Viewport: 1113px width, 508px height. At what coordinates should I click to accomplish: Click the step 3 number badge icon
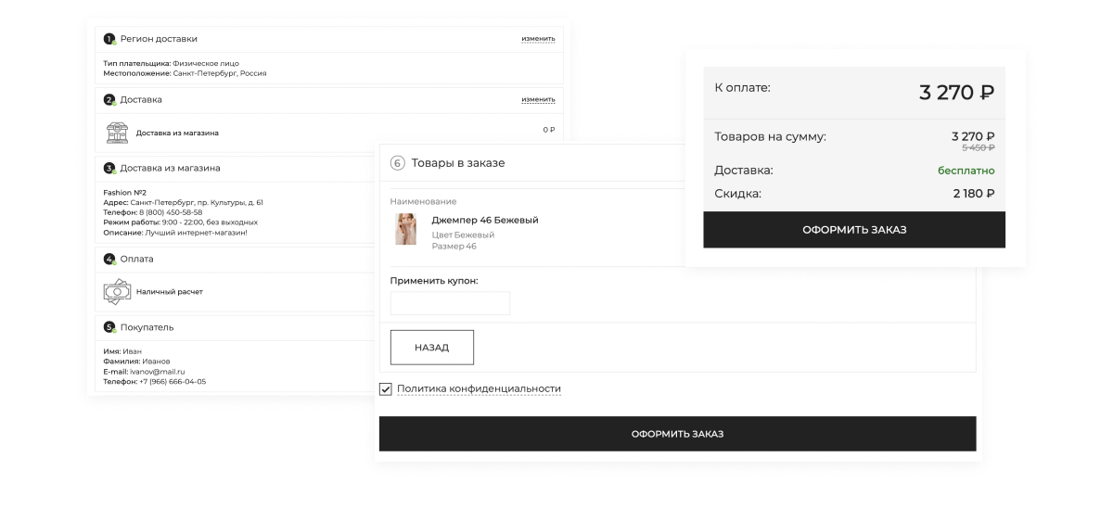click(109, 168)
